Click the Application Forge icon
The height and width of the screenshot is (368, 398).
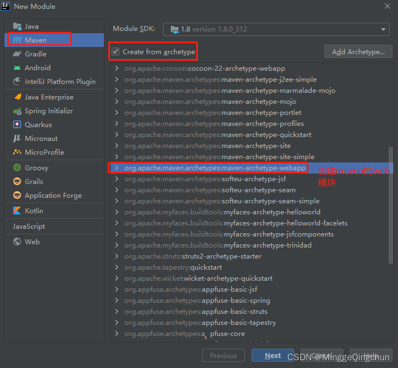[x=17, y=195]
